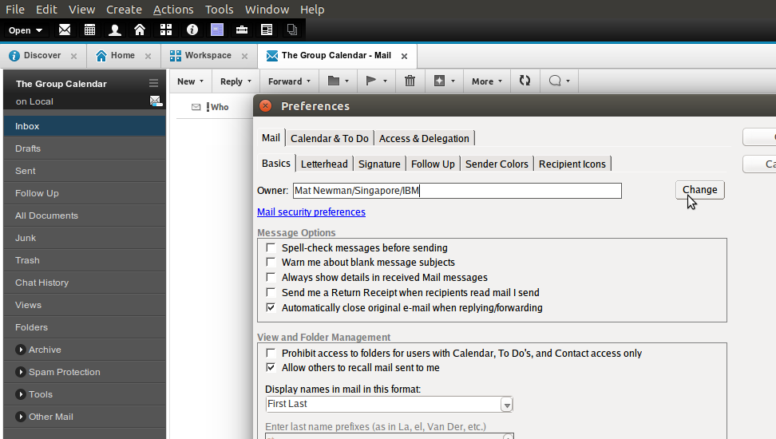Click the Change button next to Owner
The height and width of the screenshot is (439, 776).
click(699, 190)
